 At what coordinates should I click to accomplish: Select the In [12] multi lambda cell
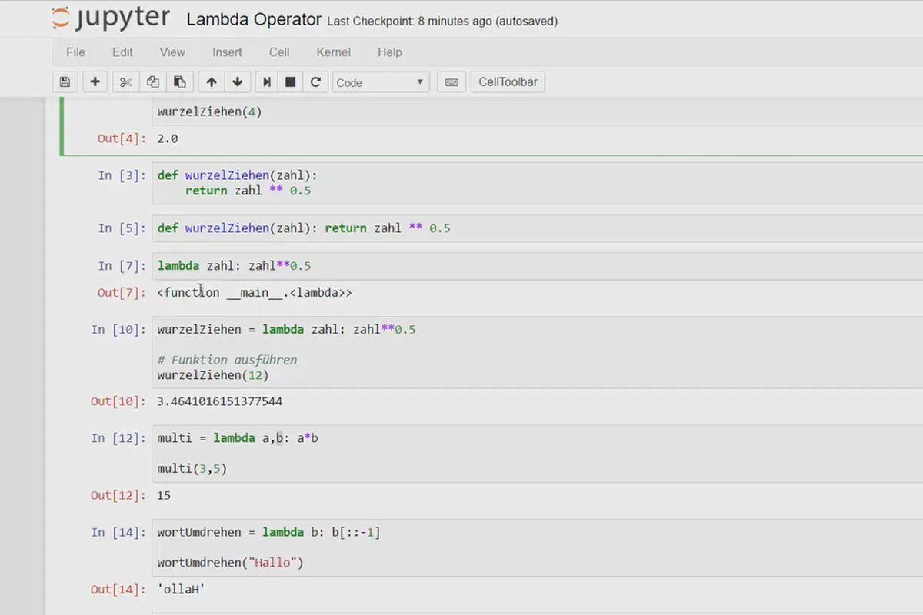[x=538, y=454]
